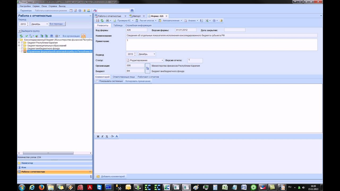
Task: Click the eraser clear-format icon
Action: pos(112,136)
